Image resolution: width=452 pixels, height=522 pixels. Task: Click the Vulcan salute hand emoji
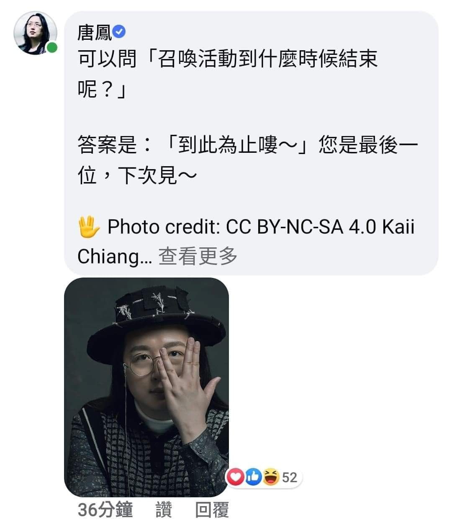pyautogui.click(x=89, y=226)
